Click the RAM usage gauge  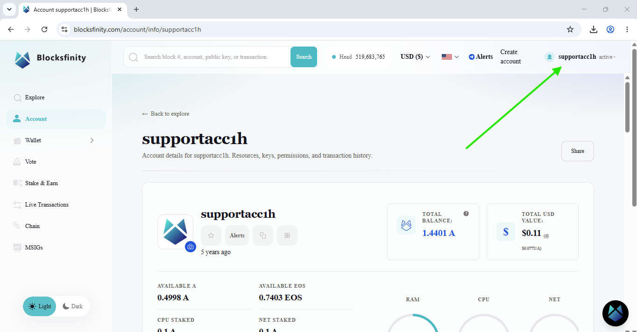click(412, 323)
